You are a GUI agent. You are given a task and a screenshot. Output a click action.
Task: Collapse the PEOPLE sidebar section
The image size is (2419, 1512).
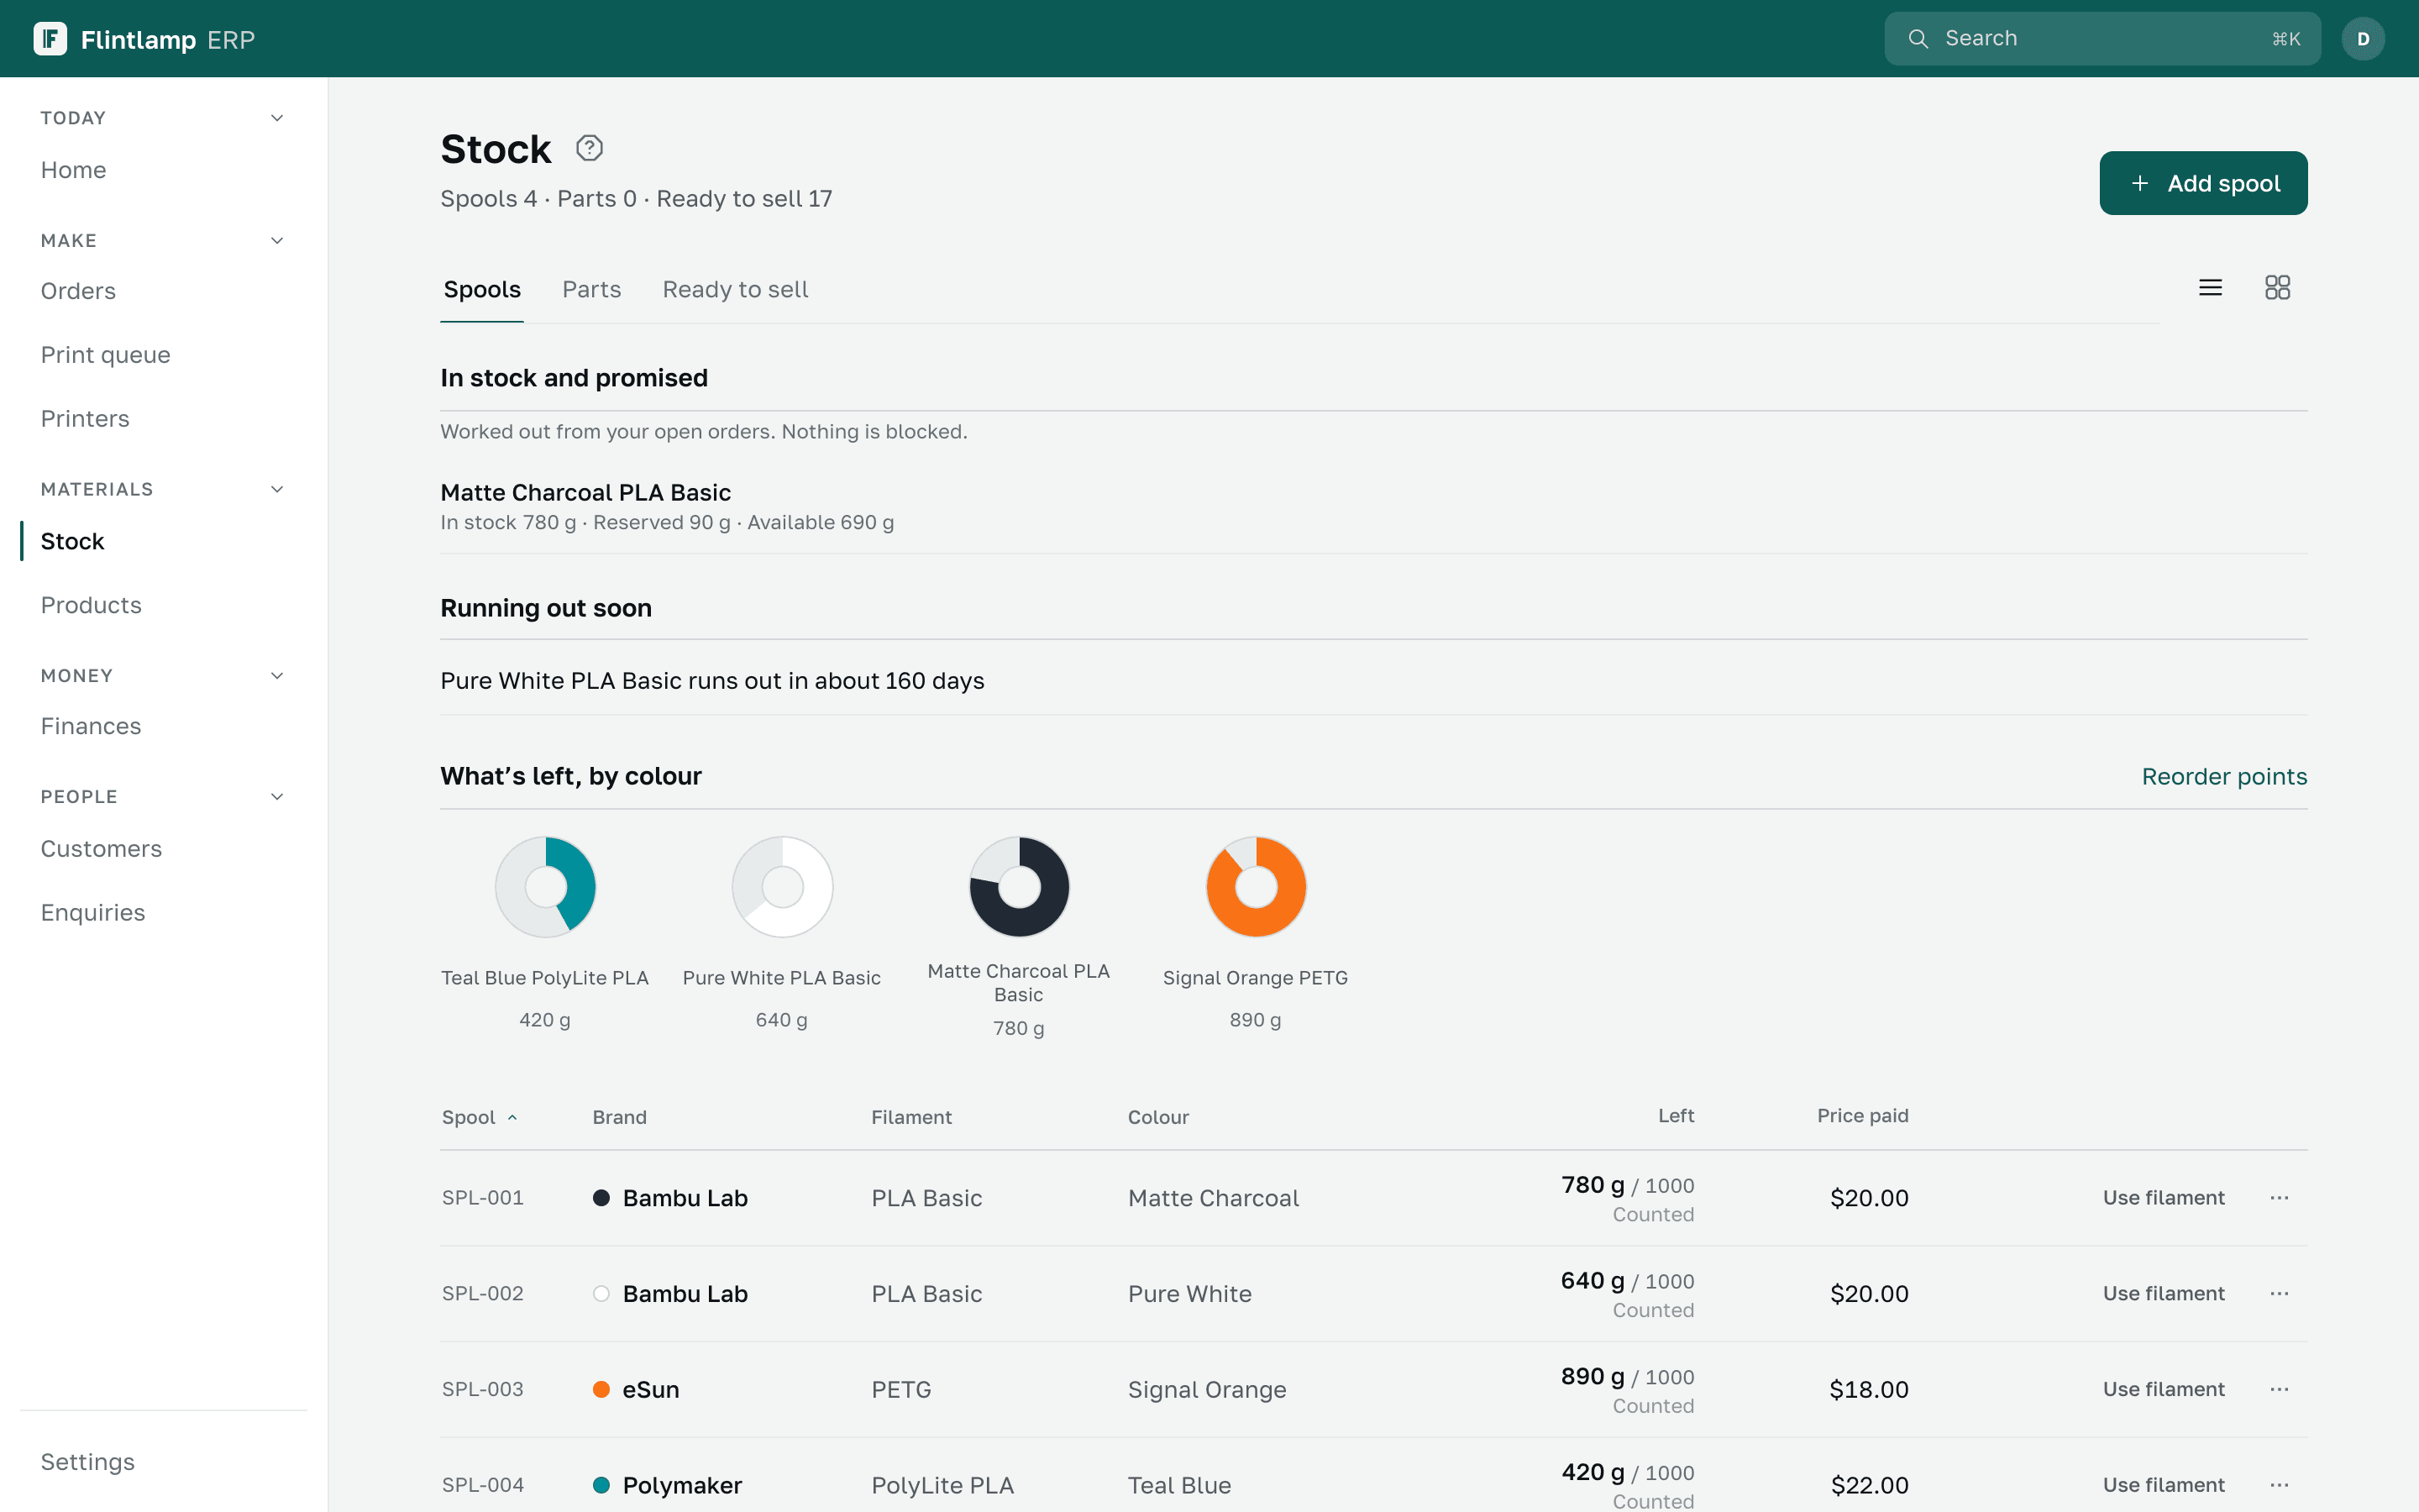(277, 797)
